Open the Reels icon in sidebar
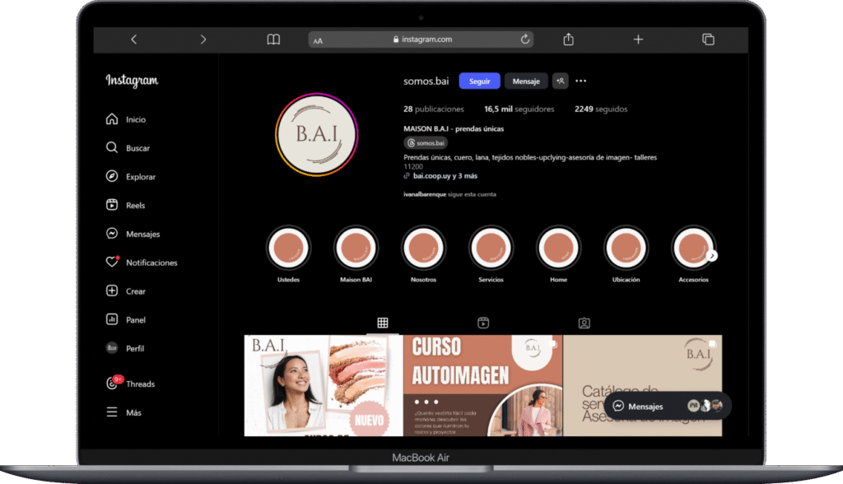Viewport: 843px width, 484px height. (112, 206)
